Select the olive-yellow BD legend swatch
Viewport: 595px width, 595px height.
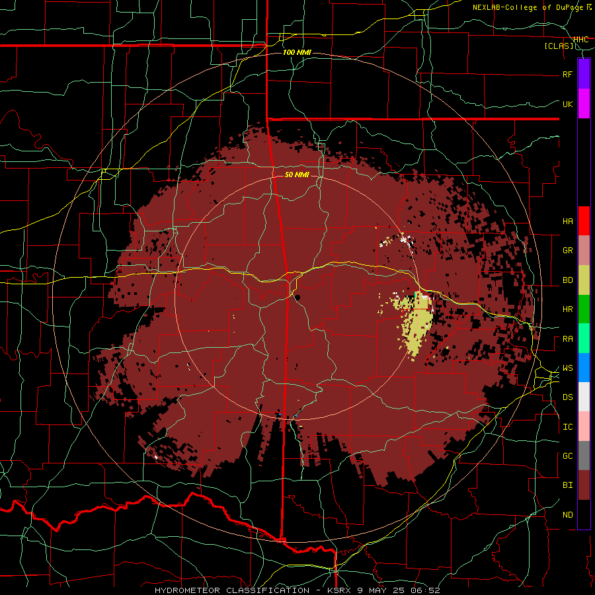(584, 280)
